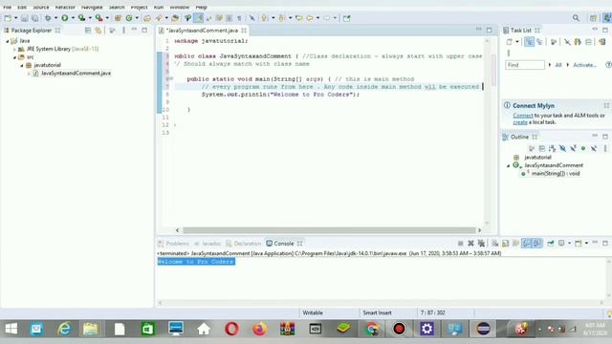Close the JavaSyntaxandComment.java editor tab
Screen dimensions: 612x344
click(x=244, y=30)
